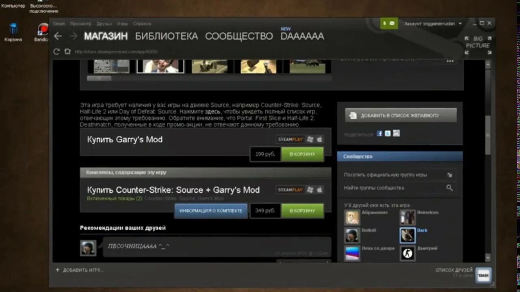Click the official game group icon
Screen dimensions: 520x292
[x=449, y=175]
